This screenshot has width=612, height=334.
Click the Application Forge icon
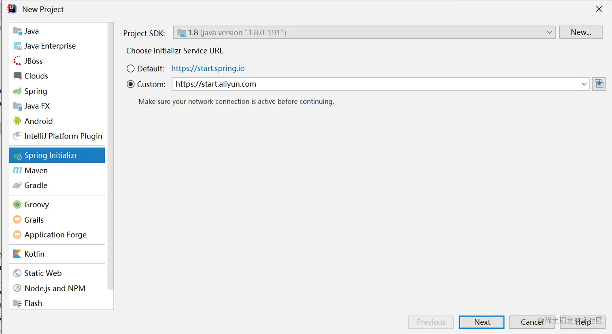click(17, 234)
